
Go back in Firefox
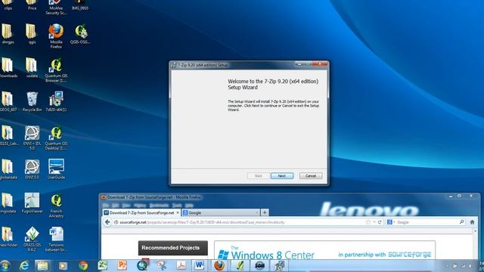[107, 222]
